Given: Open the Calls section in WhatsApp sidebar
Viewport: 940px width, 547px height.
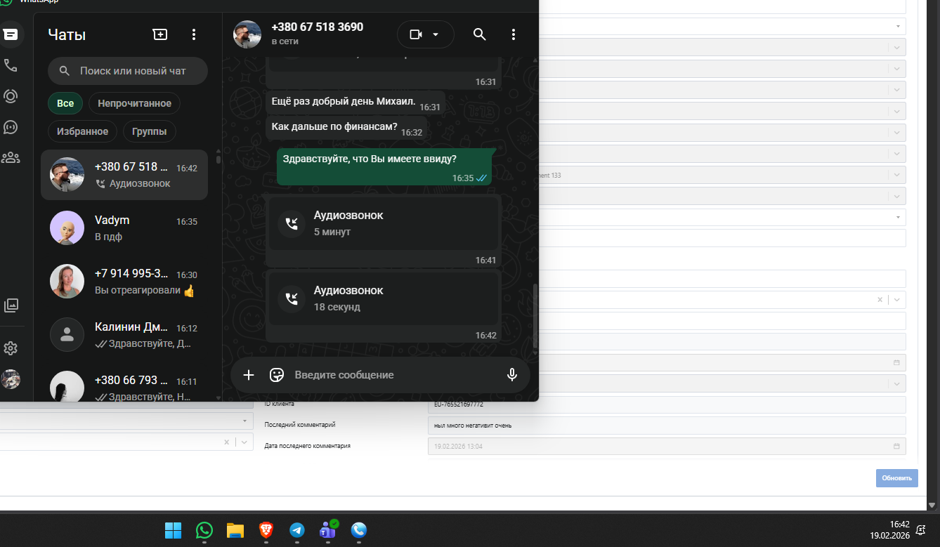Looking at the screenshot, I should (11, 65).
